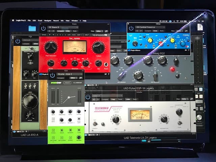Click the SpeedComp threshold curve handle

click(69, 98)
